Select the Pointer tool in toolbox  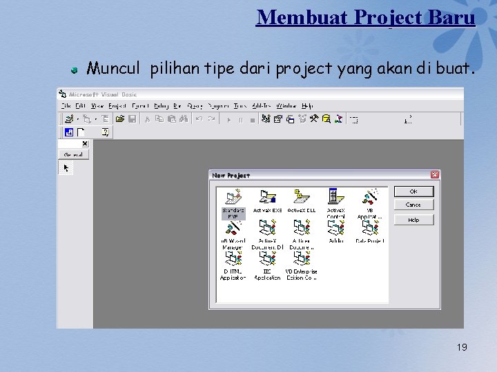[x=66, y=167]
